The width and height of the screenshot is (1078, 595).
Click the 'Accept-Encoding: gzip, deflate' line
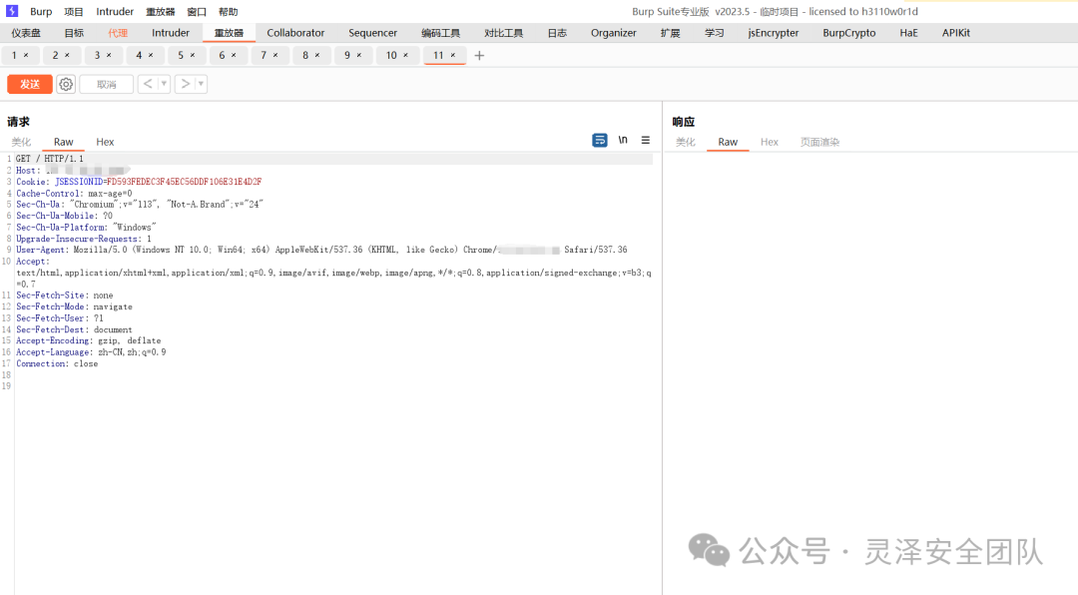click(x=89, y=340)
